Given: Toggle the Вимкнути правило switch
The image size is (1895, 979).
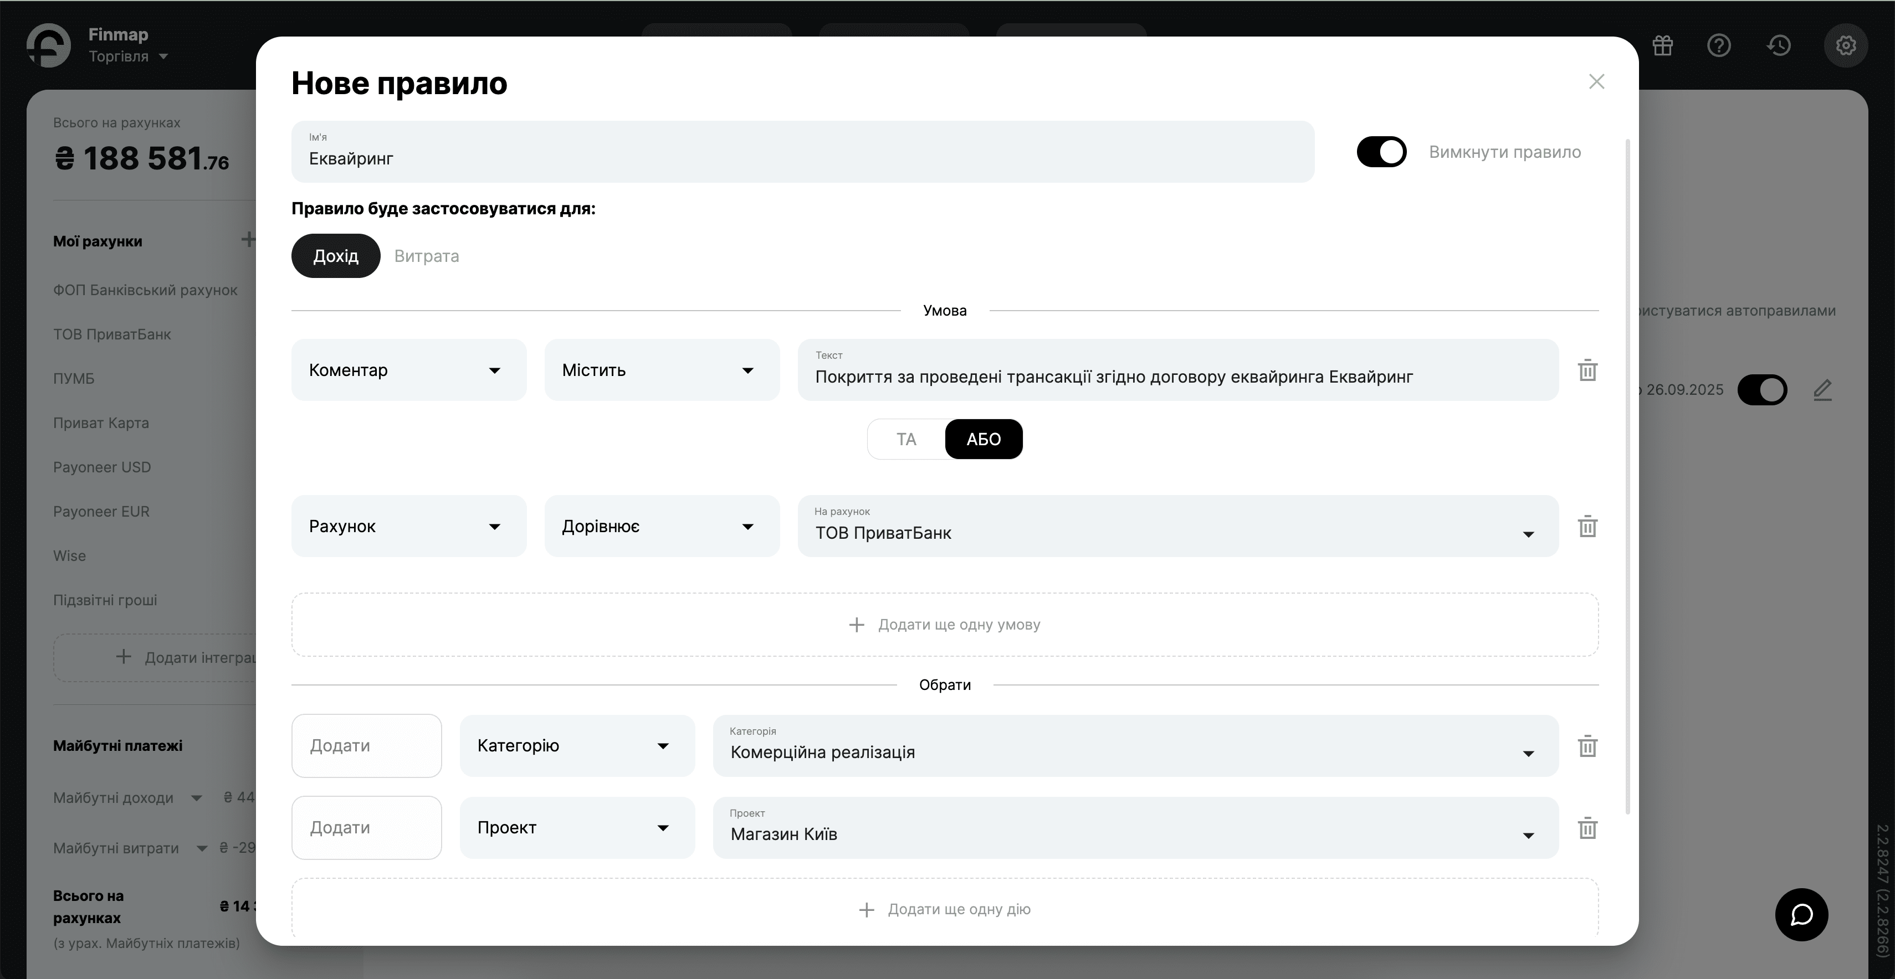Looking at the screenshot, I should tap(1381, 152).
